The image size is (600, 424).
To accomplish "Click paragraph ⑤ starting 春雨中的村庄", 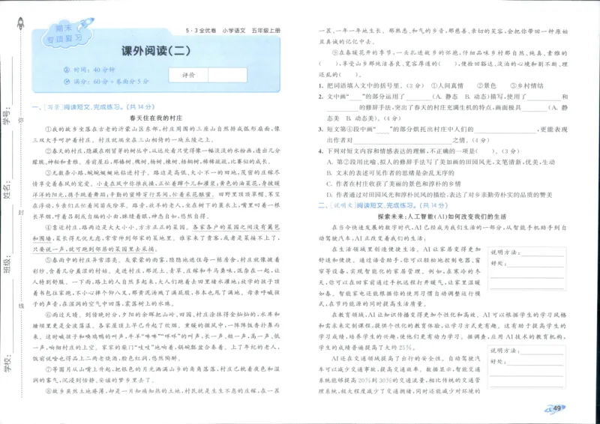I will (156, 282).
